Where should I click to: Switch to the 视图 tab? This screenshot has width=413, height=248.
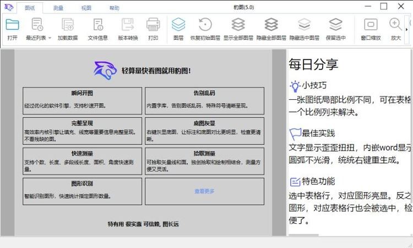point(86,8)
